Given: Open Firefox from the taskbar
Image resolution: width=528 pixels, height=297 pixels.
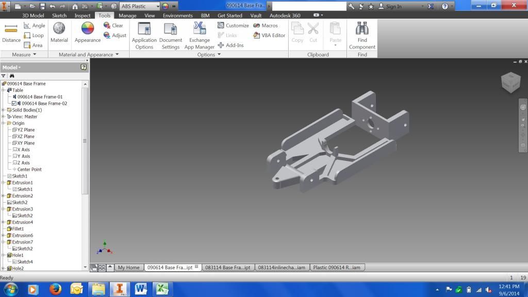Looking at the screenshot, I should [x=55, y=289].
